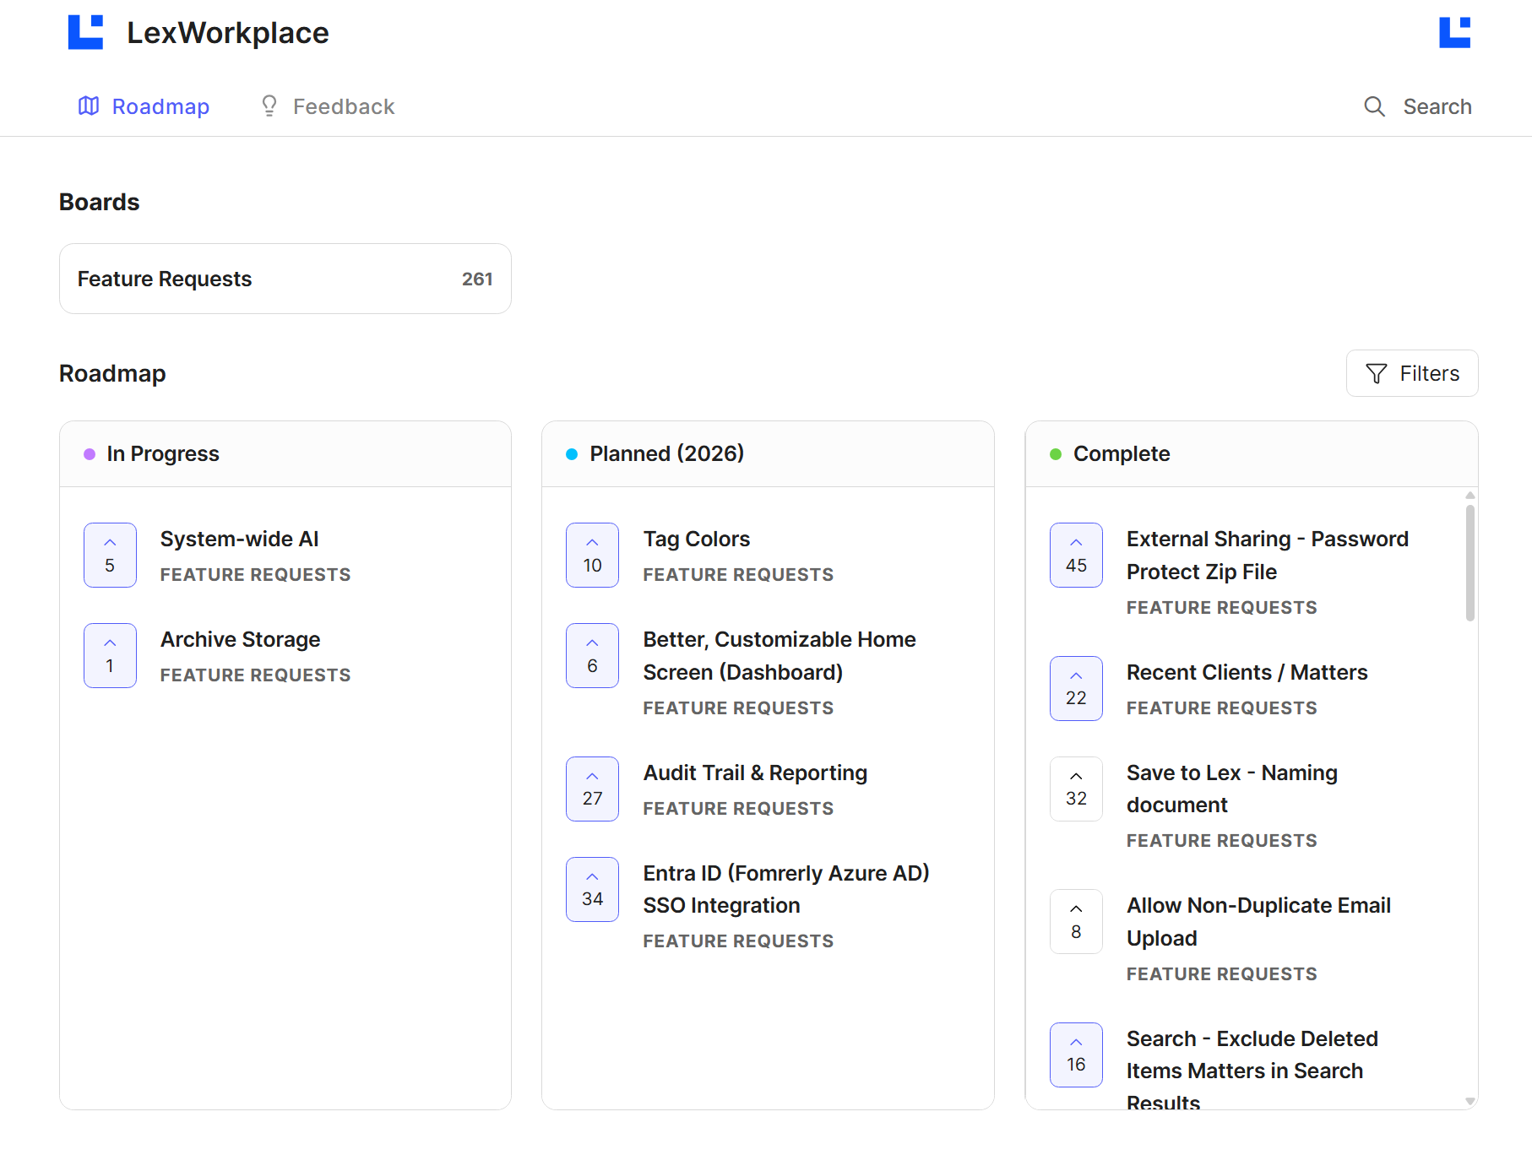The width and height of the screenshot is (1532, 1155).
Task: Open System-wide AI post
Action: (240, 539)
